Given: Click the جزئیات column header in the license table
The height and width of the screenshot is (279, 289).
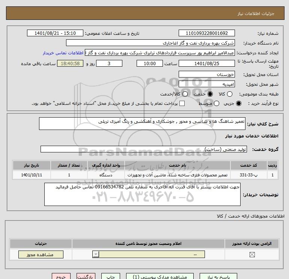Looking at the screenshot, I should [41, 243].
